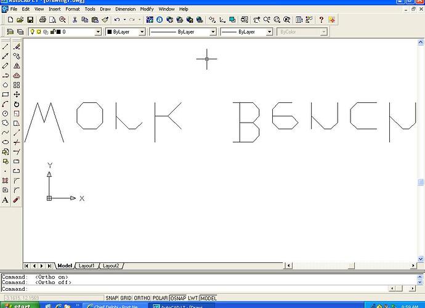Toggle LWT lineweight display
This screenshot has width=425, height=308.
point(193,298)
